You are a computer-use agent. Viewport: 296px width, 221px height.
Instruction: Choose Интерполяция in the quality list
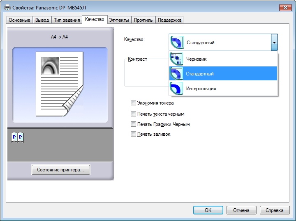[x=223, y=88]
